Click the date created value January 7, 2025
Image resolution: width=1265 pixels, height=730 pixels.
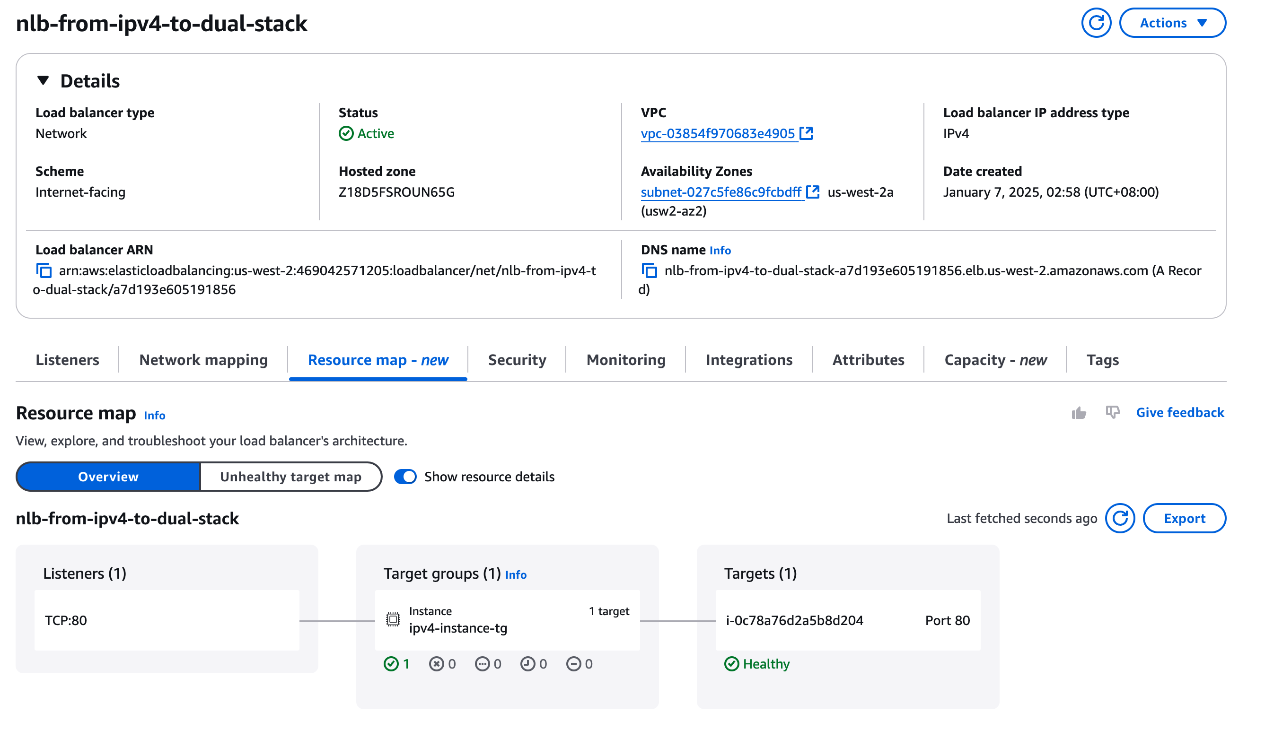coord(1051,192)
